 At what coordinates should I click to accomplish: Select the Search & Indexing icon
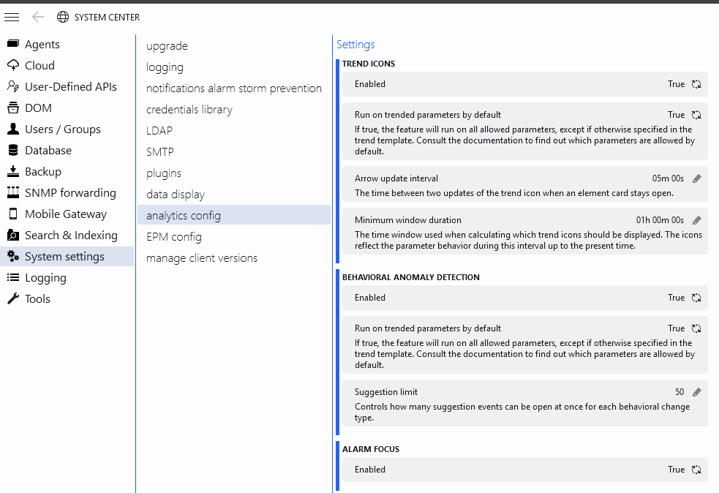(x=12, y=235)
